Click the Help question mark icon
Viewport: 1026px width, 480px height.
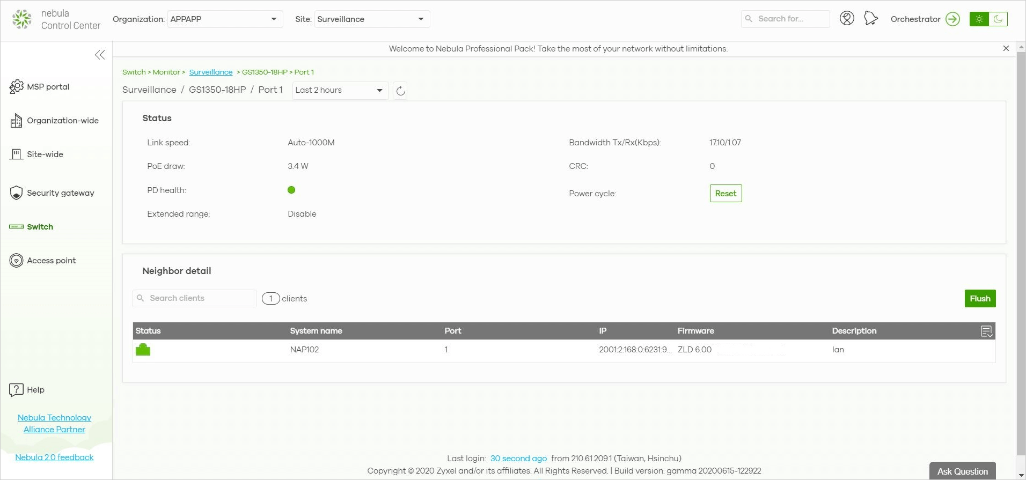pyautogui.click(x=16, y=390)
